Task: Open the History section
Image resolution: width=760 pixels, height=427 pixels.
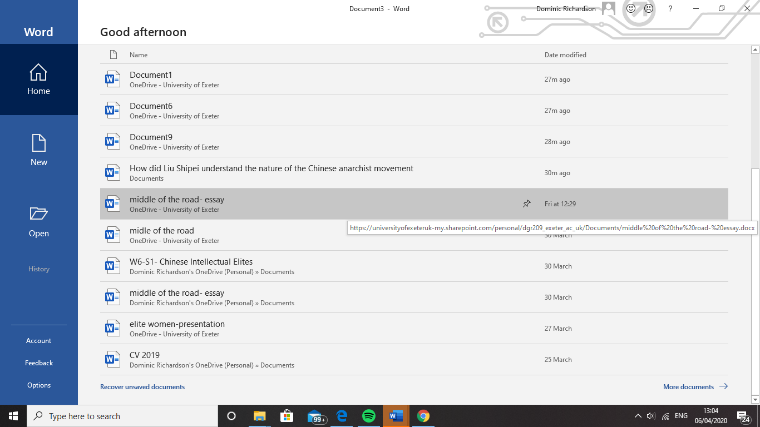Action: 39,269
